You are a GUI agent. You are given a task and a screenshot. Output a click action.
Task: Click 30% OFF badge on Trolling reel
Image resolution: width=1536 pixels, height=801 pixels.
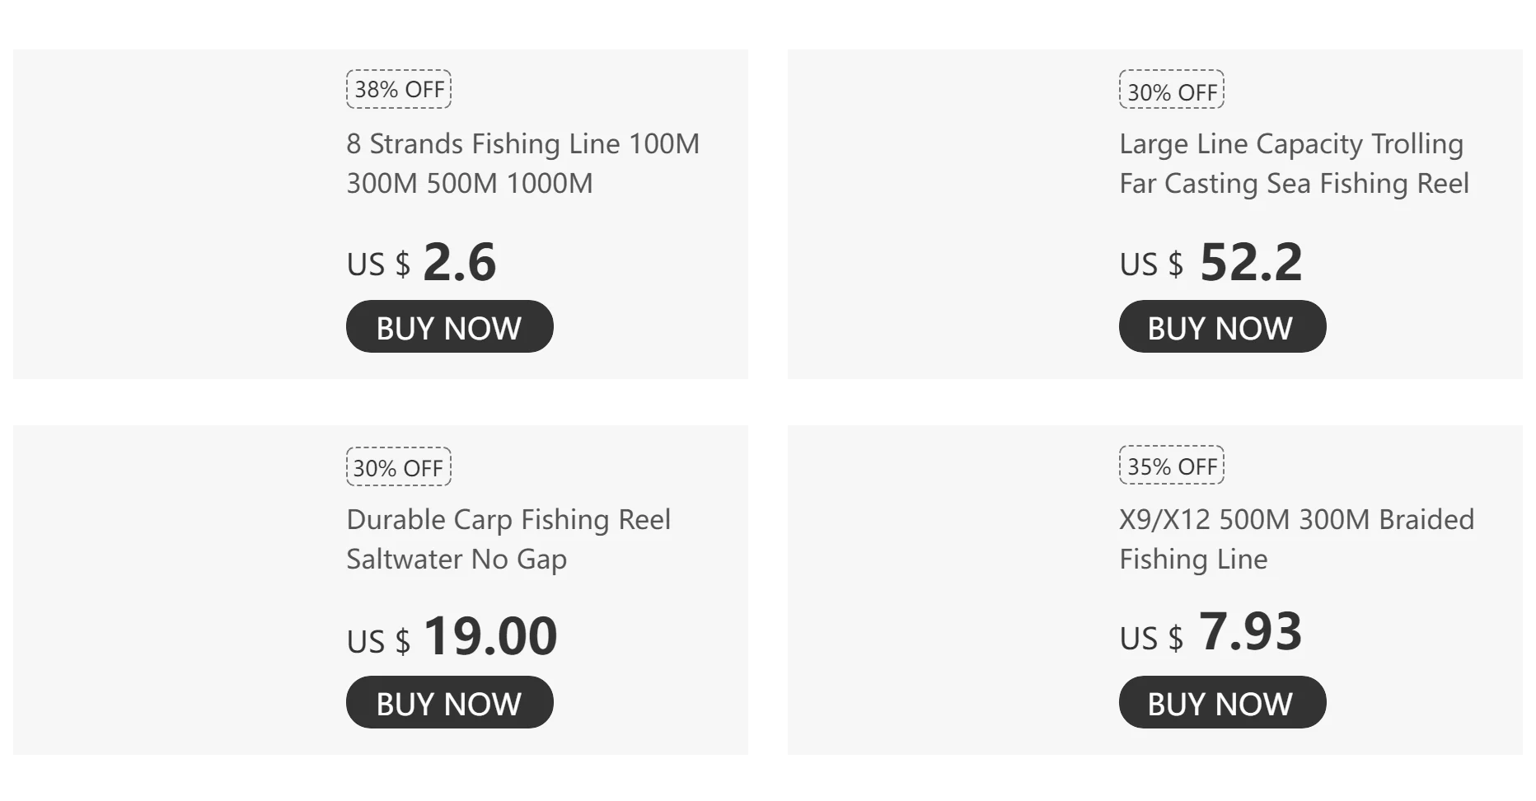[x=1172, y=89]
